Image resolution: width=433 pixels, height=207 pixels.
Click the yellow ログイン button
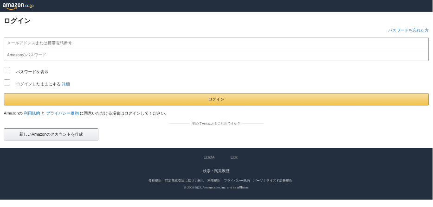coord(216,99)
